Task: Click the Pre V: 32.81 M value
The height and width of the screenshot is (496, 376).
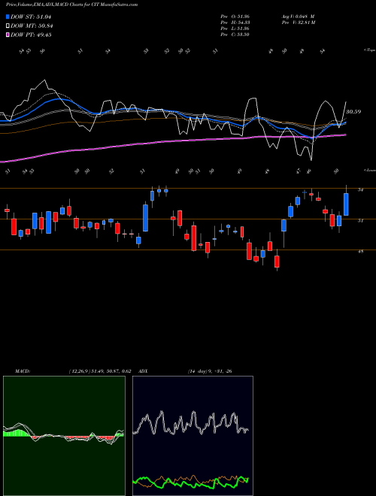Action: pos(298,23)
